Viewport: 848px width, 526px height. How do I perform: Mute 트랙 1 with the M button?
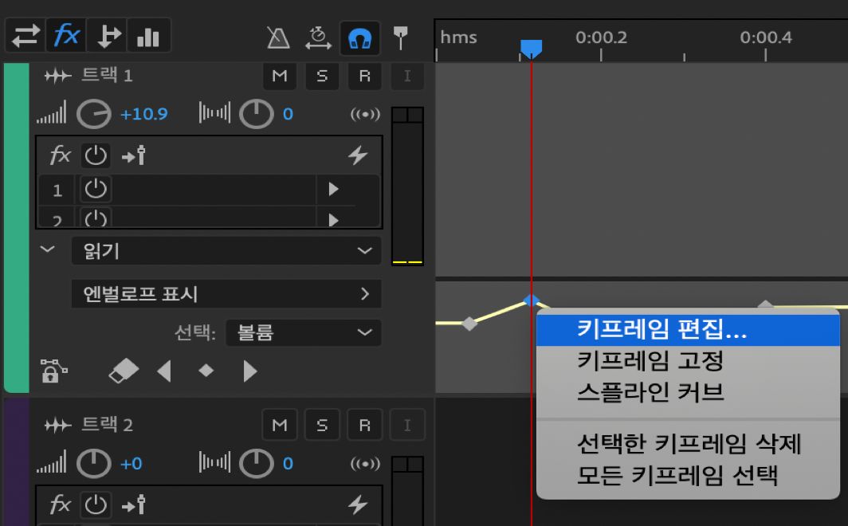tap(280, 76)
